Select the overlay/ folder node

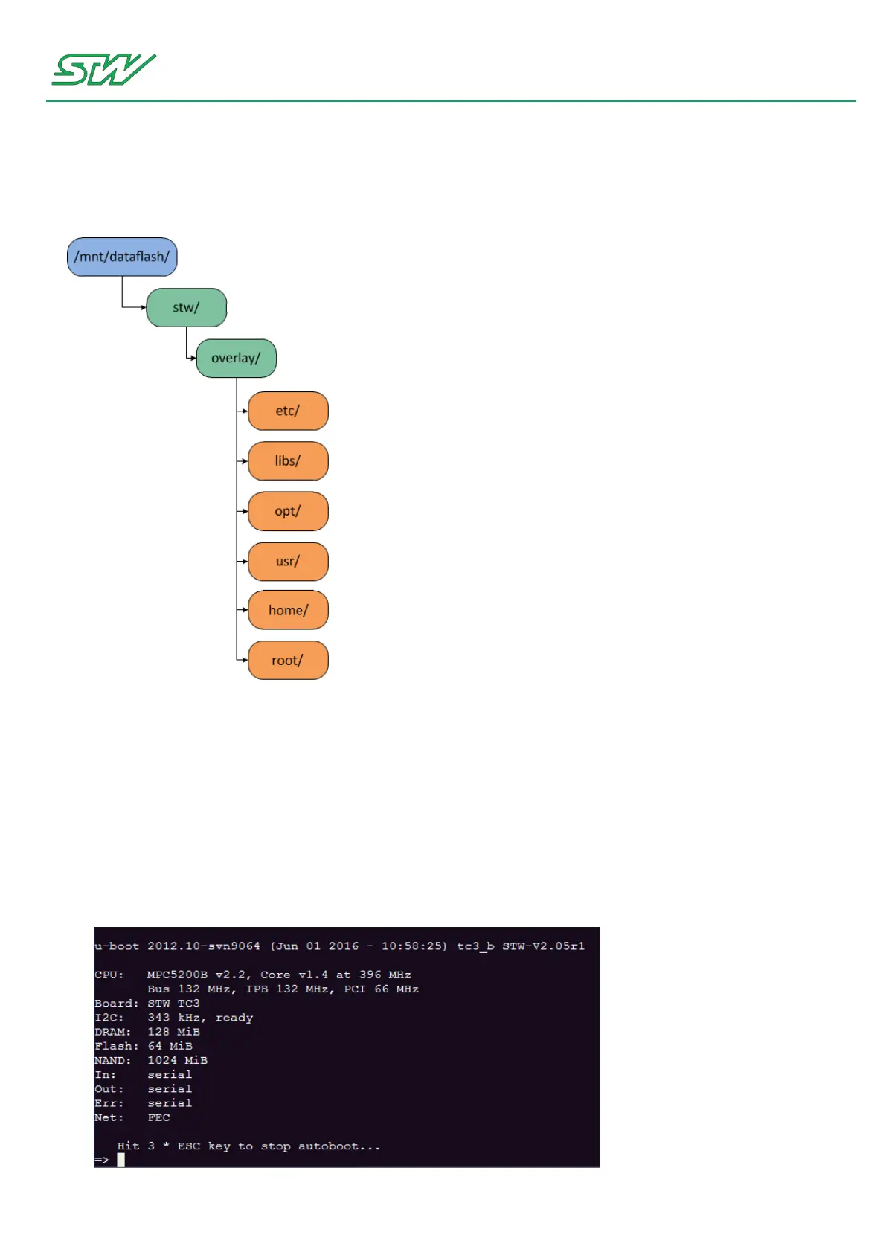tap(237, 358)
